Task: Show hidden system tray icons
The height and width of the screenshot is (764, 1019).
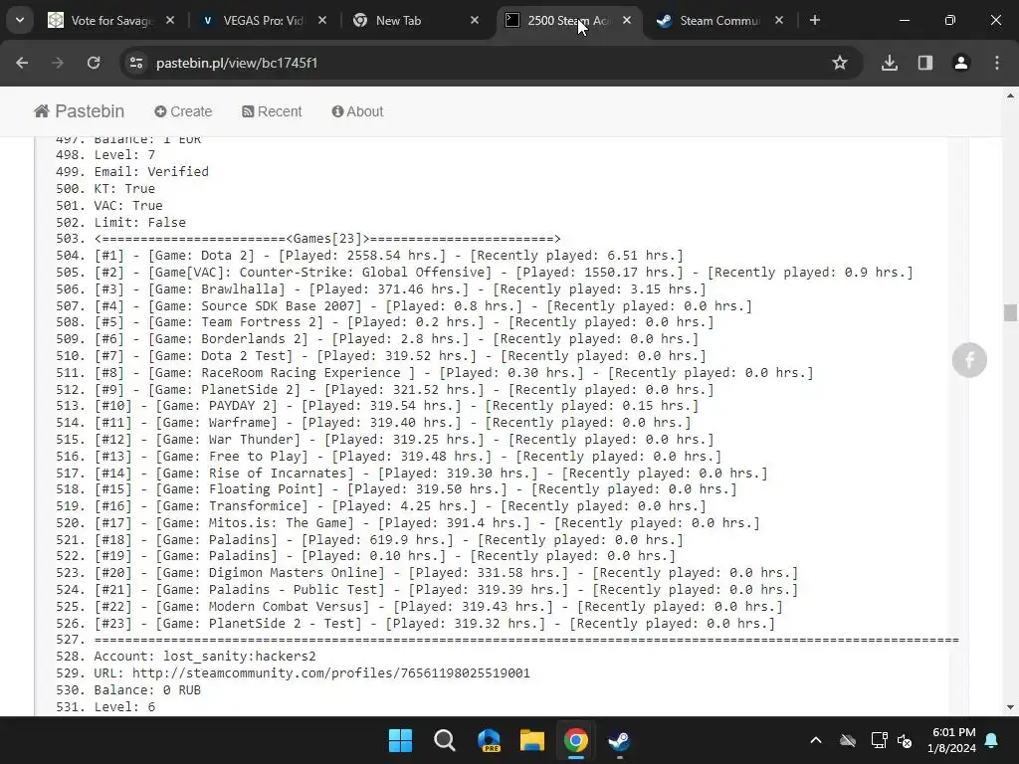Action: (816, 740)
